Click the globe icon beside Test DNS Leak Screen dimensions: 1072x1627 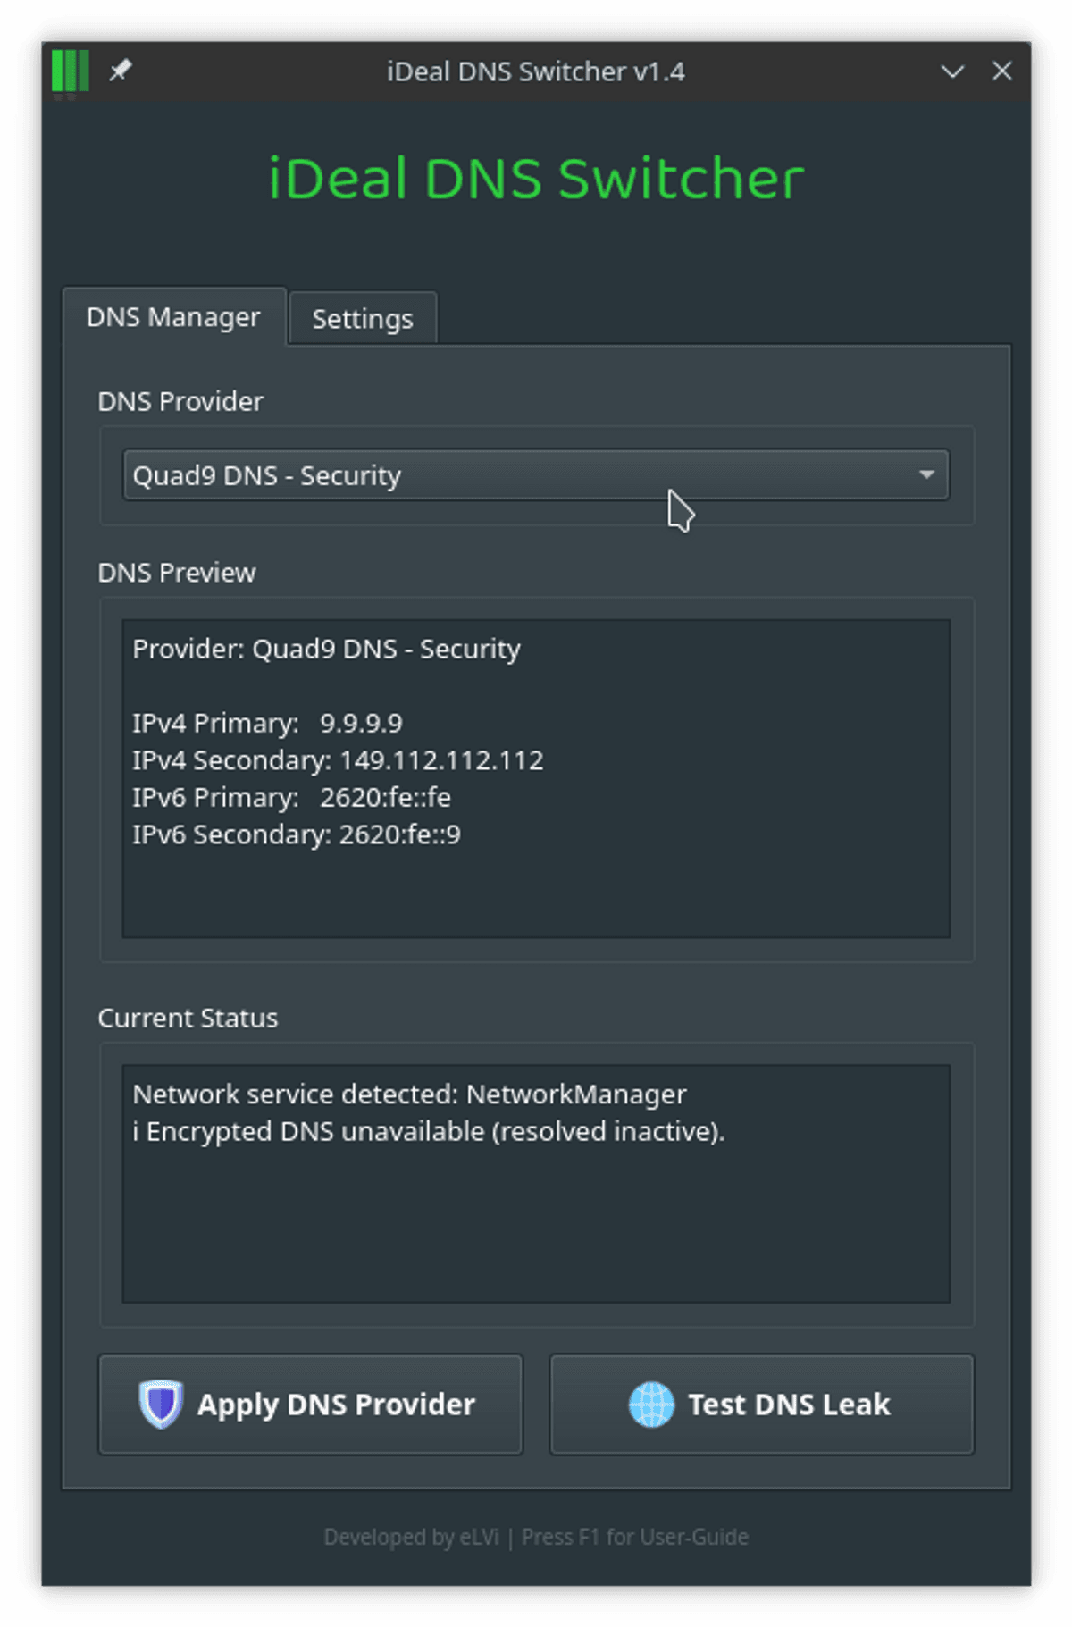pos(651,1404)
